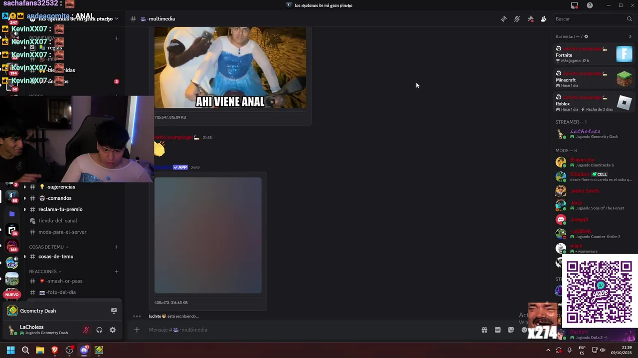
Task: Toggle notification settings bell icon
Action: pos(517,19)
